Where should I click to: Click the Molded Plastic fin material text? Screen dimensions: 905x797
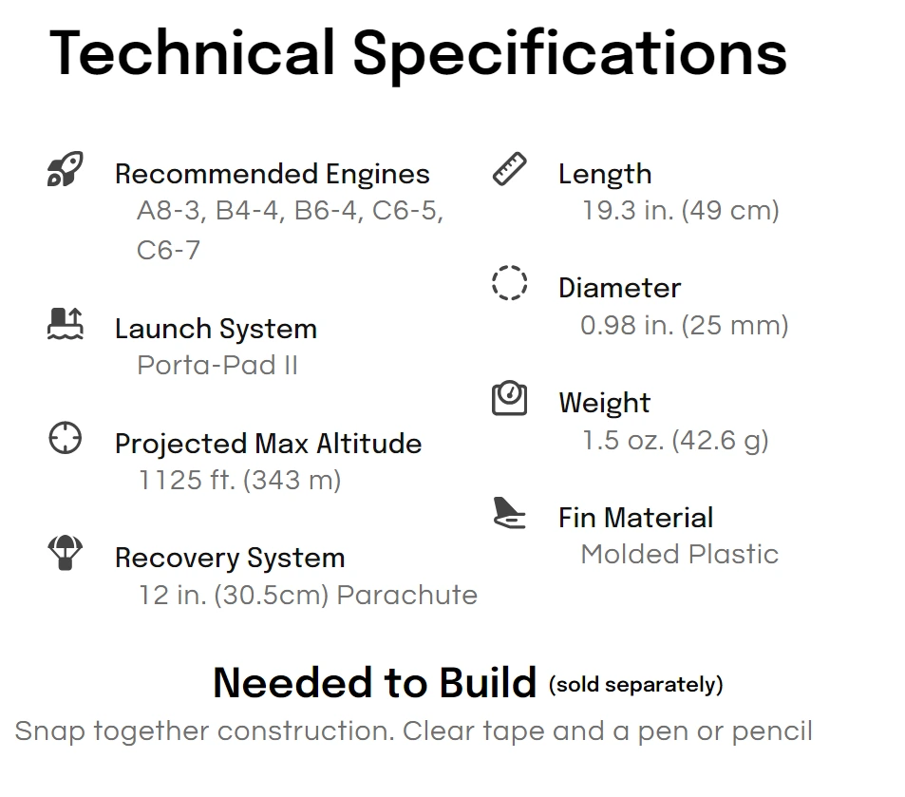(x=680, y=555)
